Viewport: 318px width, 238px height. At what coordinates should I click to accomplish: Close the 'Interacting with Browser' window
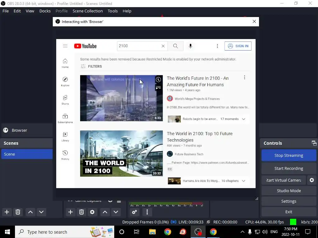click(x=254, y=21)
